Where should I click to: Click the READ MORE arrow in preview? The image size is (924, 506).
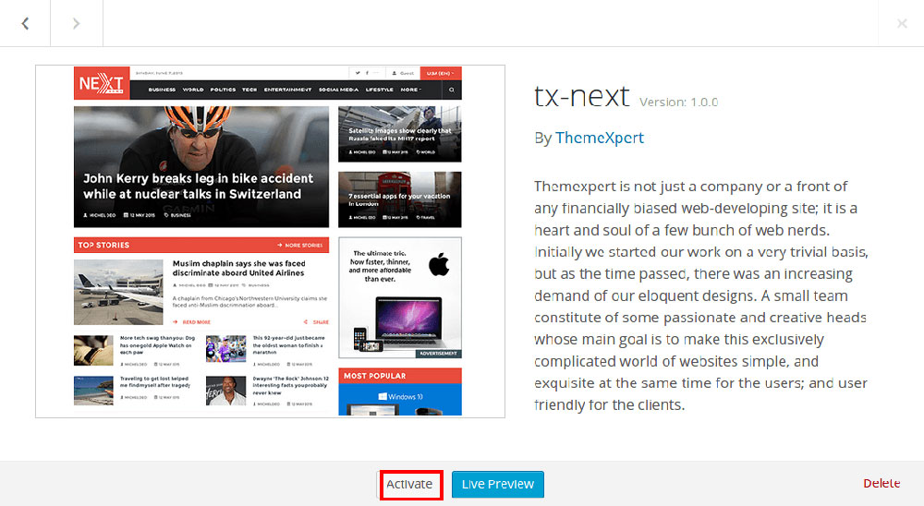(176, 322)
